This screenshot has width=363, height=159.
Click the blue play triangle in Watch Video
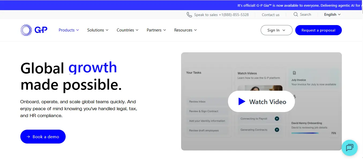coord(242,101)
